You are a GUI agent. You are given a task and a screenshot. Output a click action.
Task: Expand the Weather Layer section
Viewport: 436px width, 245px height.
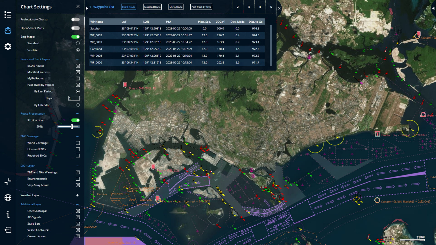pos(77,195)
